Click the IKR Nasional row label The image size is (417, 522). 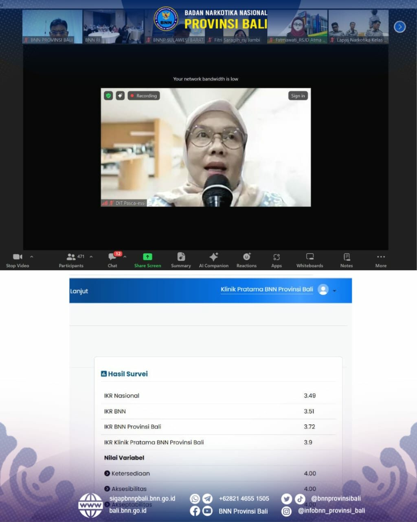[x=122, y=396]
